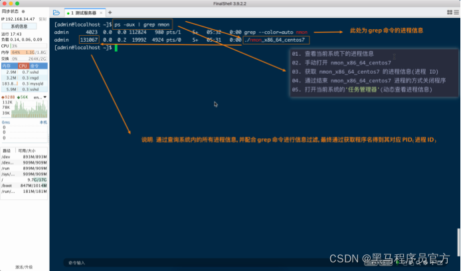Viewport: 461px width, 271px height.
Task: Close the 测试服务器 tab
Action: [101, 13]
